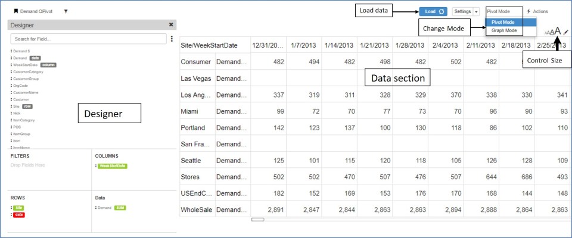Select the green WeekStartDate chip in Columns

(112, 165)
